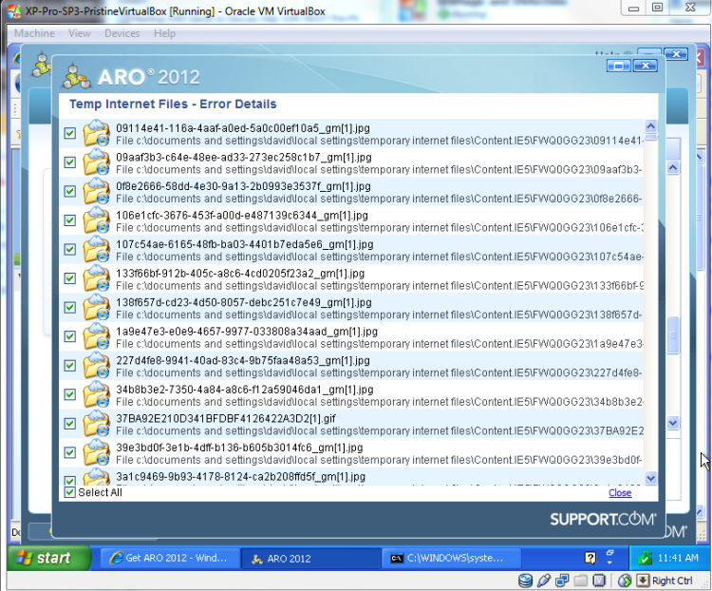Viewport: 712px width, 591px height.
Task: Click the folder icon for 107c54ae file entry
Action: pos(96,250)
